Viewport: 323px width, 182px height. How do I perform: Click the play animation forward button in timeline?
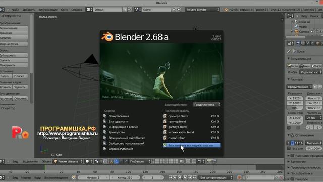click(x=185, y=177)
